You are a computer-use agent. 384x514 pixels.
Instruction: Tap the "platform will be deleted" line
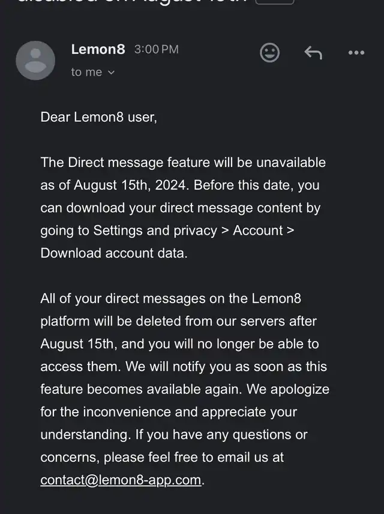coord(179,321)
